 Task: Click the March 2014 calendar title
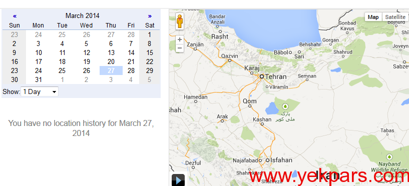tap(83, 15)
